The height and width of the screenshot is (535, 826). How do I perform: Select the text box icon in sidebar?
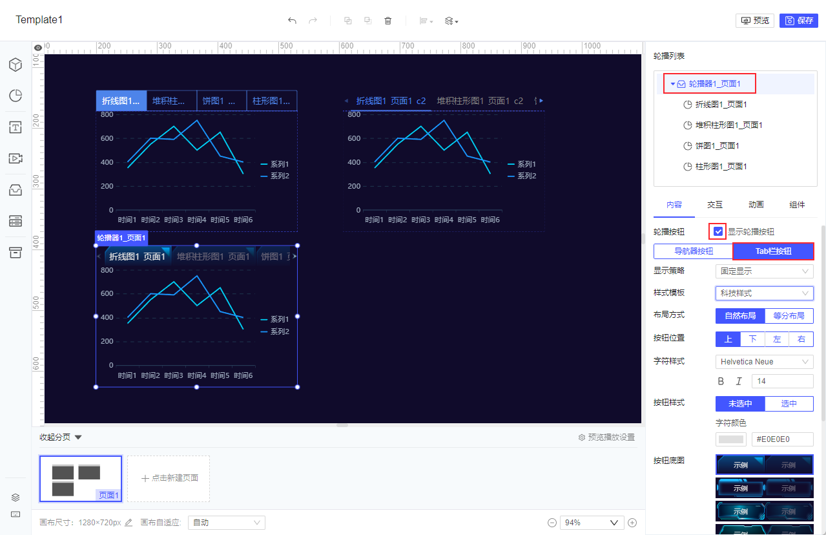pyautogui.click(x=15, y=127)
